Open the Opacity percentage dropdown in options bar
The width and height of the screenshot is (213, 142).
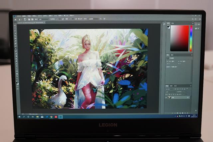tap(58, 19)
